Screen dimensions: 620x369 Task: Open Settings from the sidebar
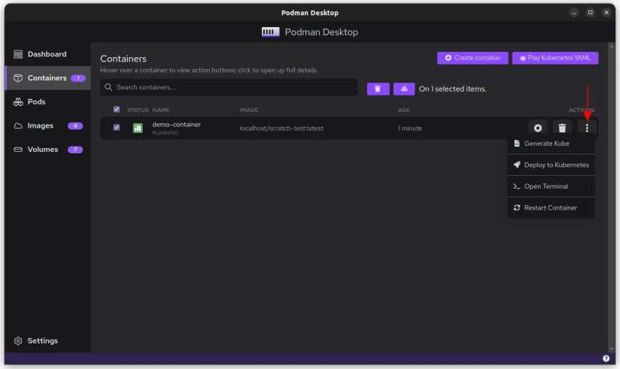point(47,340)
